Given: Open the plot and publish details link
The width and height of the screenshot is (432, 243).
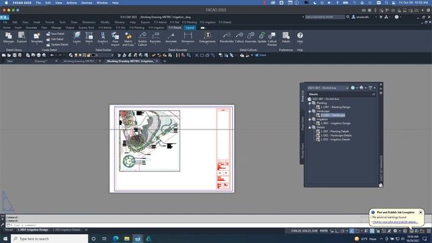Looking at the screenshot, I should pyautogui.click(x=395, y=222).
